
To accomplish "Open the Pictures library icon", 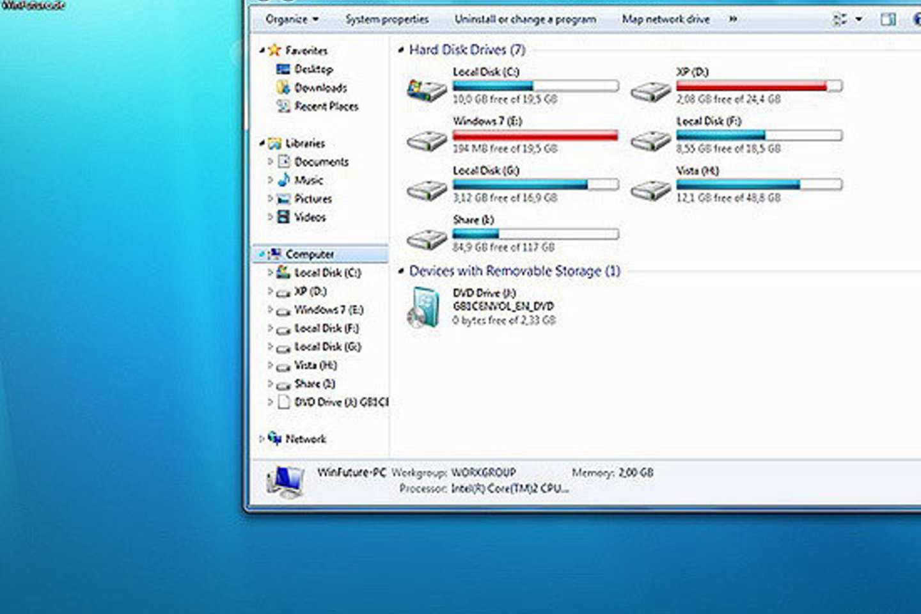I will pos(283,199).
